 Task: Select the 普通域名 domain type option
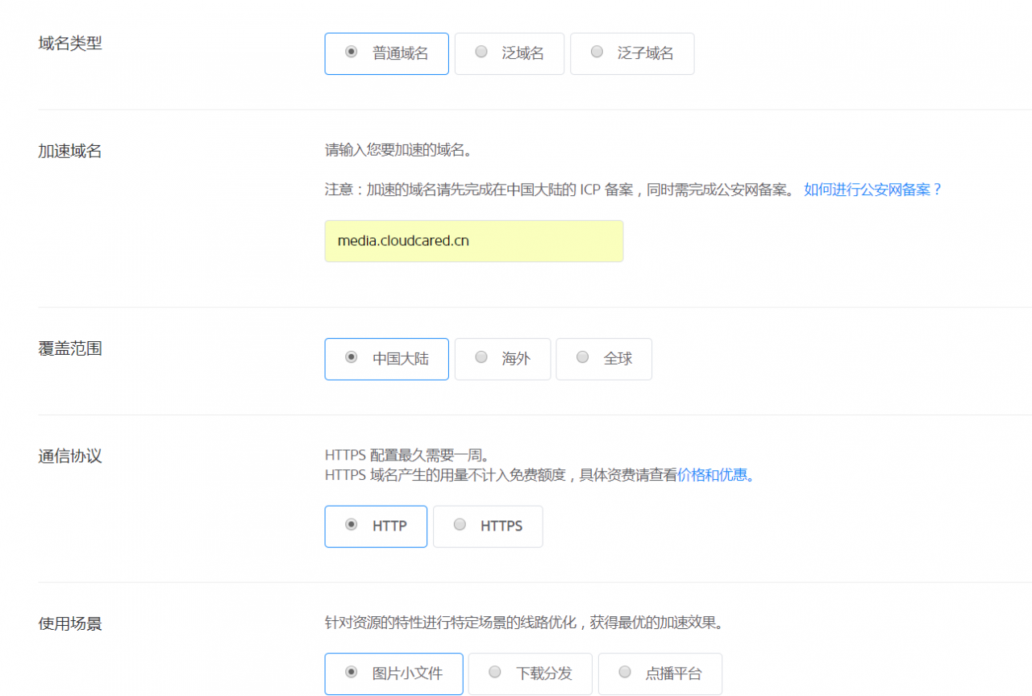[x=386, y=53]
